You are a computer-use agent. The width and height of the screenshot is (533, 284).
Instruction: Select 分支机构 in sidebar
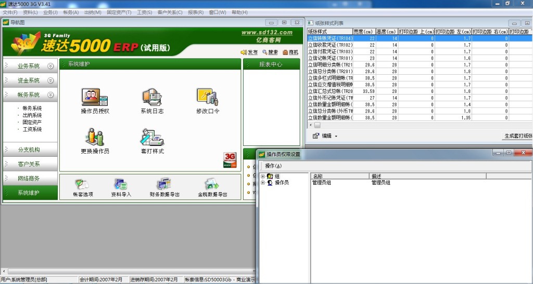point(30,150)
